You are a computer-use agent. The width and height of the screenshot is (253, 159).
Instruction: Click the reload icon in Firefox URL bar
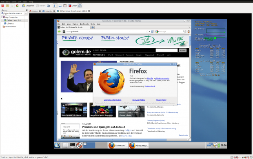click(x=152, y=32)
